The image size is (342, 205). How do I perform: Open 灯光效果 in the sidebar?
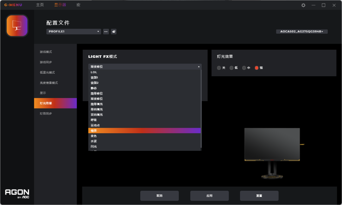tap(55, 103)
